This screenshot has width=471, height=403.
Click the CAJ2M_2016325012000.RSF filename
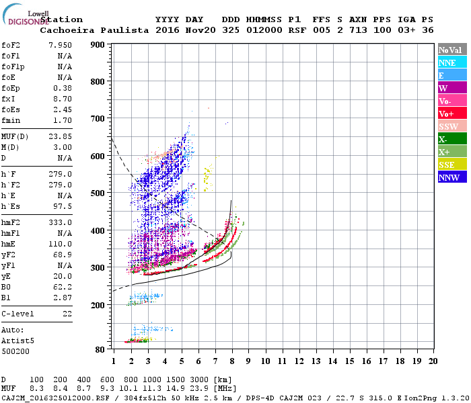(55, 398)
